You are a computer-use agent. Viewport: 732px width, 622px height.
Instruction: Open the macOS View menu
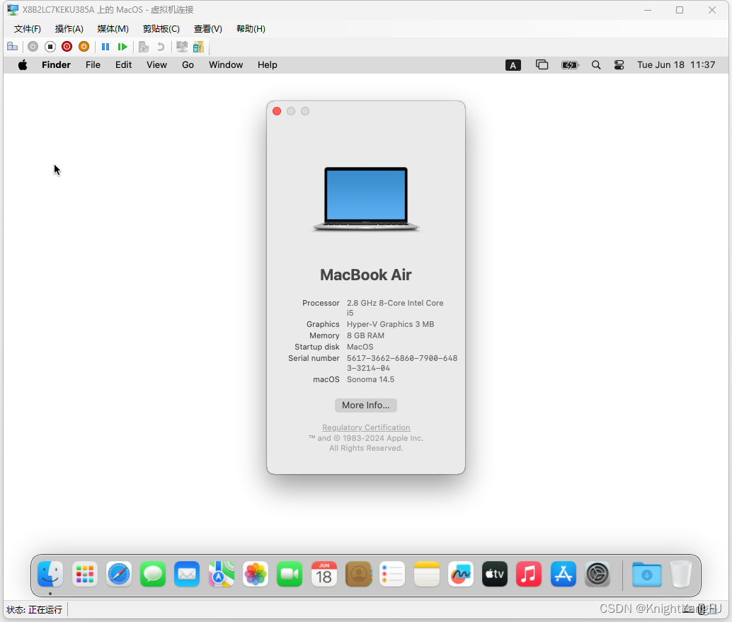156,65
